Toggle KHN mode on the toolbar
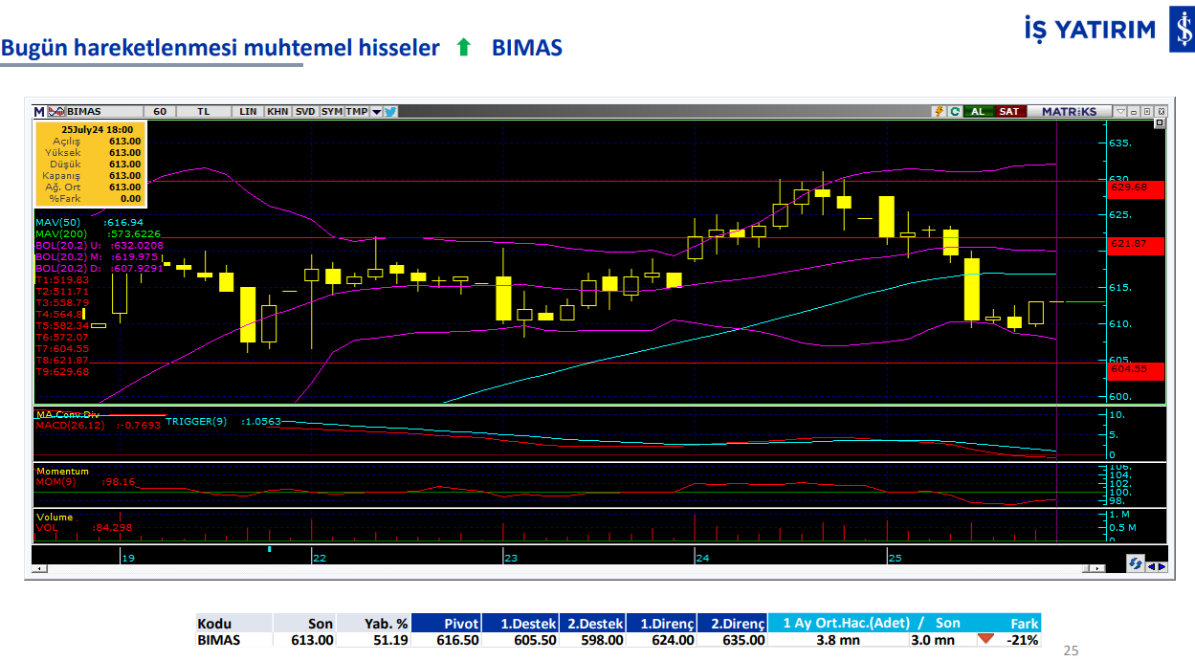The width and height of the screenshot is (1195, 661). click(278, 111)
